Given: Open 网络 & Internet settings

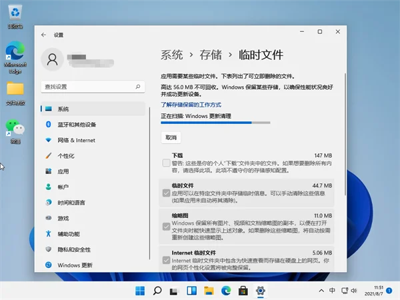Looking at the screenshot, I should tap(93, 140).
